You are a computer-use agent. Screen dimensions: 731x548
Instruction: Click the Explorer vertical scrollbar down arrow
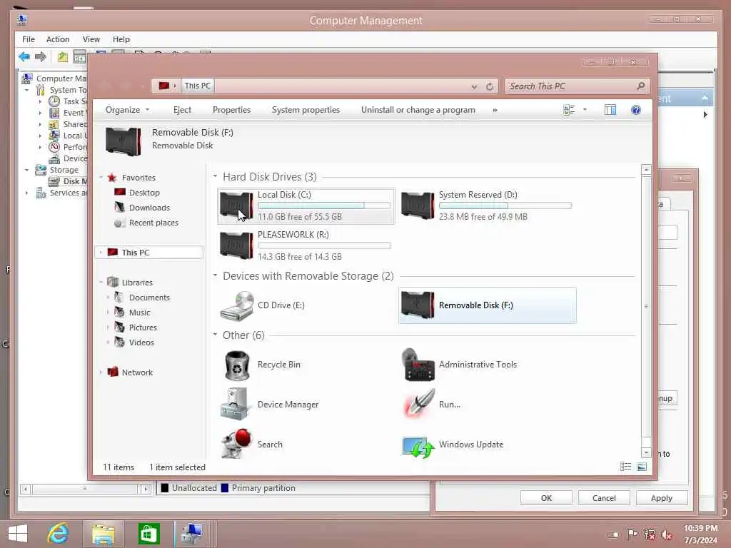click(646, 452)
